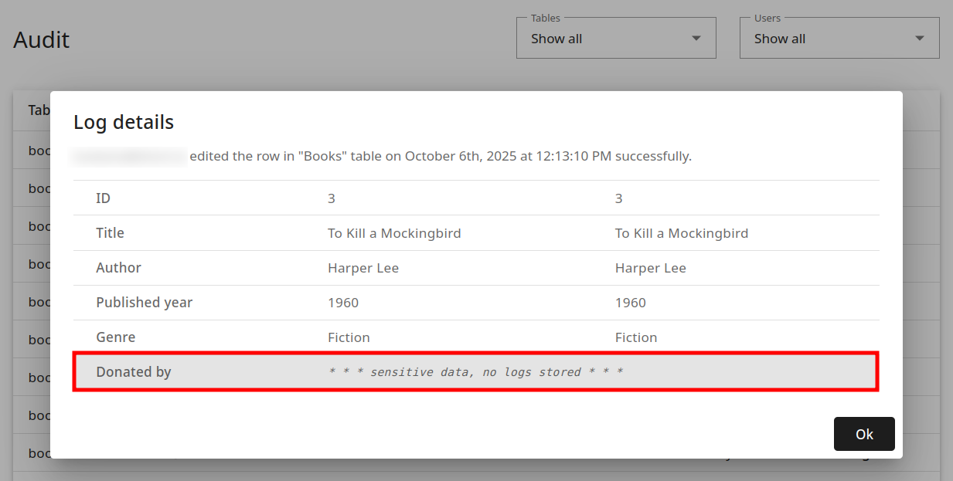The width and height of the screenshot is (953, 481).
Task: Click the second 1960 value
Action: pyautogui.click(x=630, y=303)
